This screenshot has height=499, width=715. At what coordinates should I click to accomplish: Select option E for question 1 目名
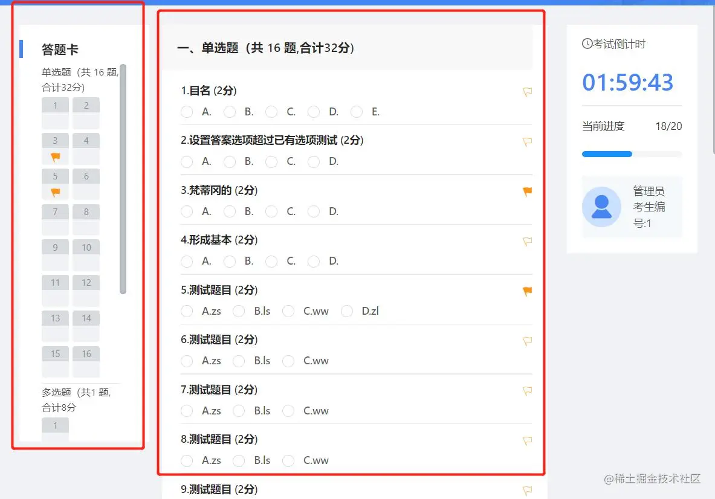tap(357, 112)
